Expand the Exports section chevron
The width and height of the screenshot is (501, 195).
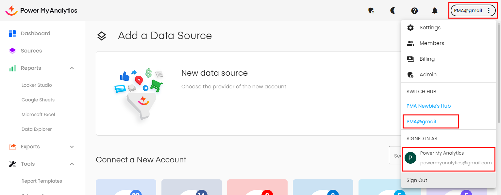coord(72,147)
